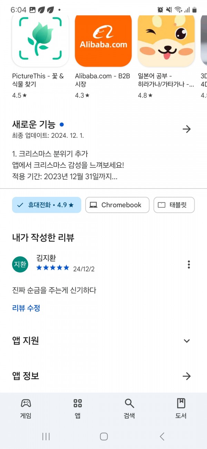Select the 태블릿 device chip
This screenshot has width=207, height=449.
pos(174,205)
